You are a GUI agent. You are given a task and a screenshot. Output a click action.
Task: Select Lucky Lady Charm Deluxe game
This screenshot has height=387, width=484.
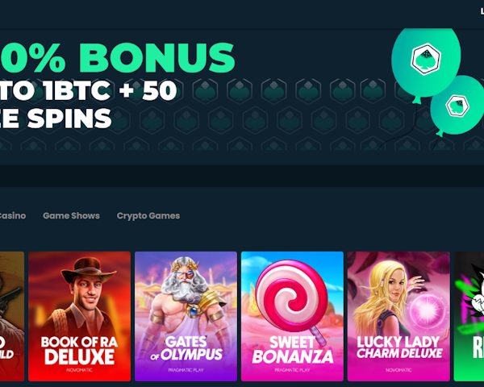coord(398,316)
